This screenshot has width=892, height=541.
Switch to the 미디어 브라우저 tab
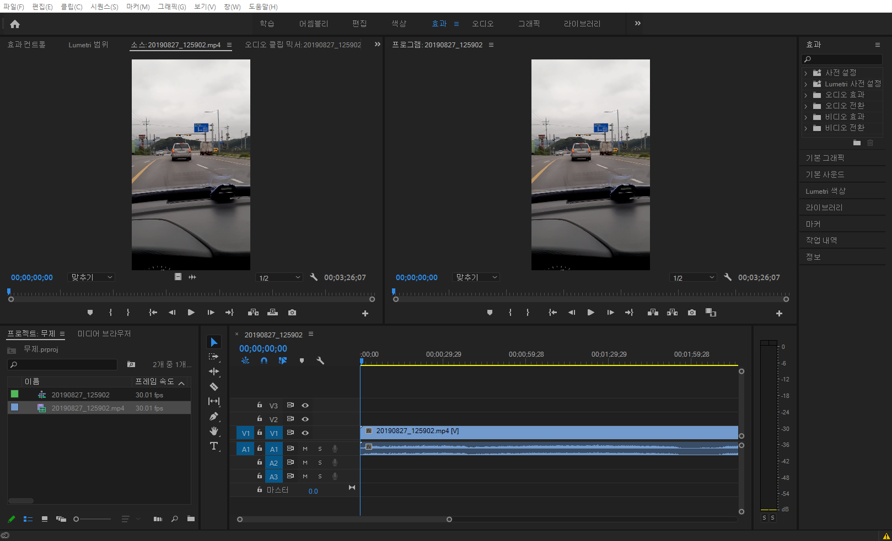104,334
